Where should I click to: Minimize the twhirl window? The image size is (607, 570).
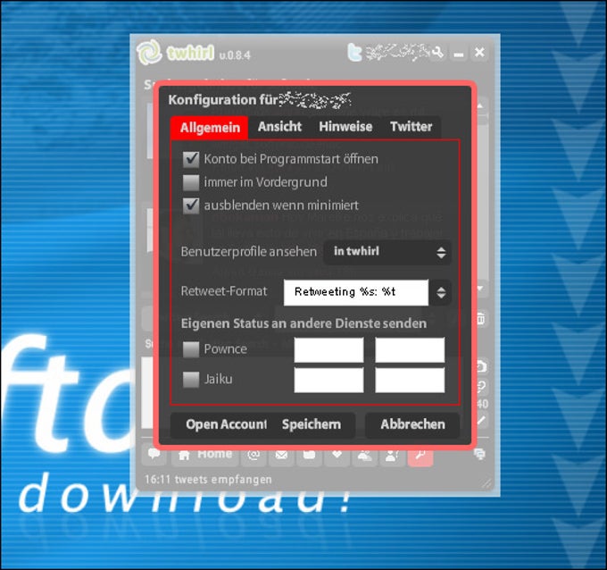point(459,53)
